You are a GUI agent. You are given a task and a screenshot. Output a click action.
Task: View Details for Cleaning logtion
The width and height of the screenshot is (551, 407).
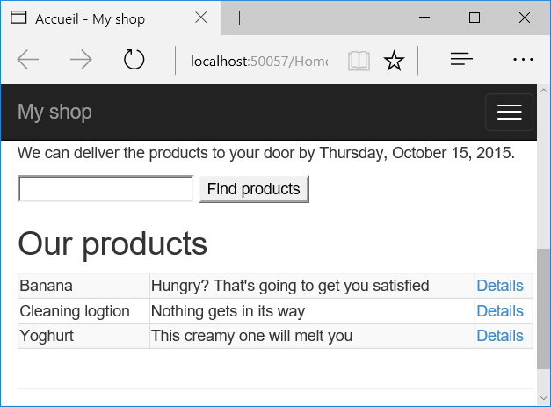coord(499,311)
